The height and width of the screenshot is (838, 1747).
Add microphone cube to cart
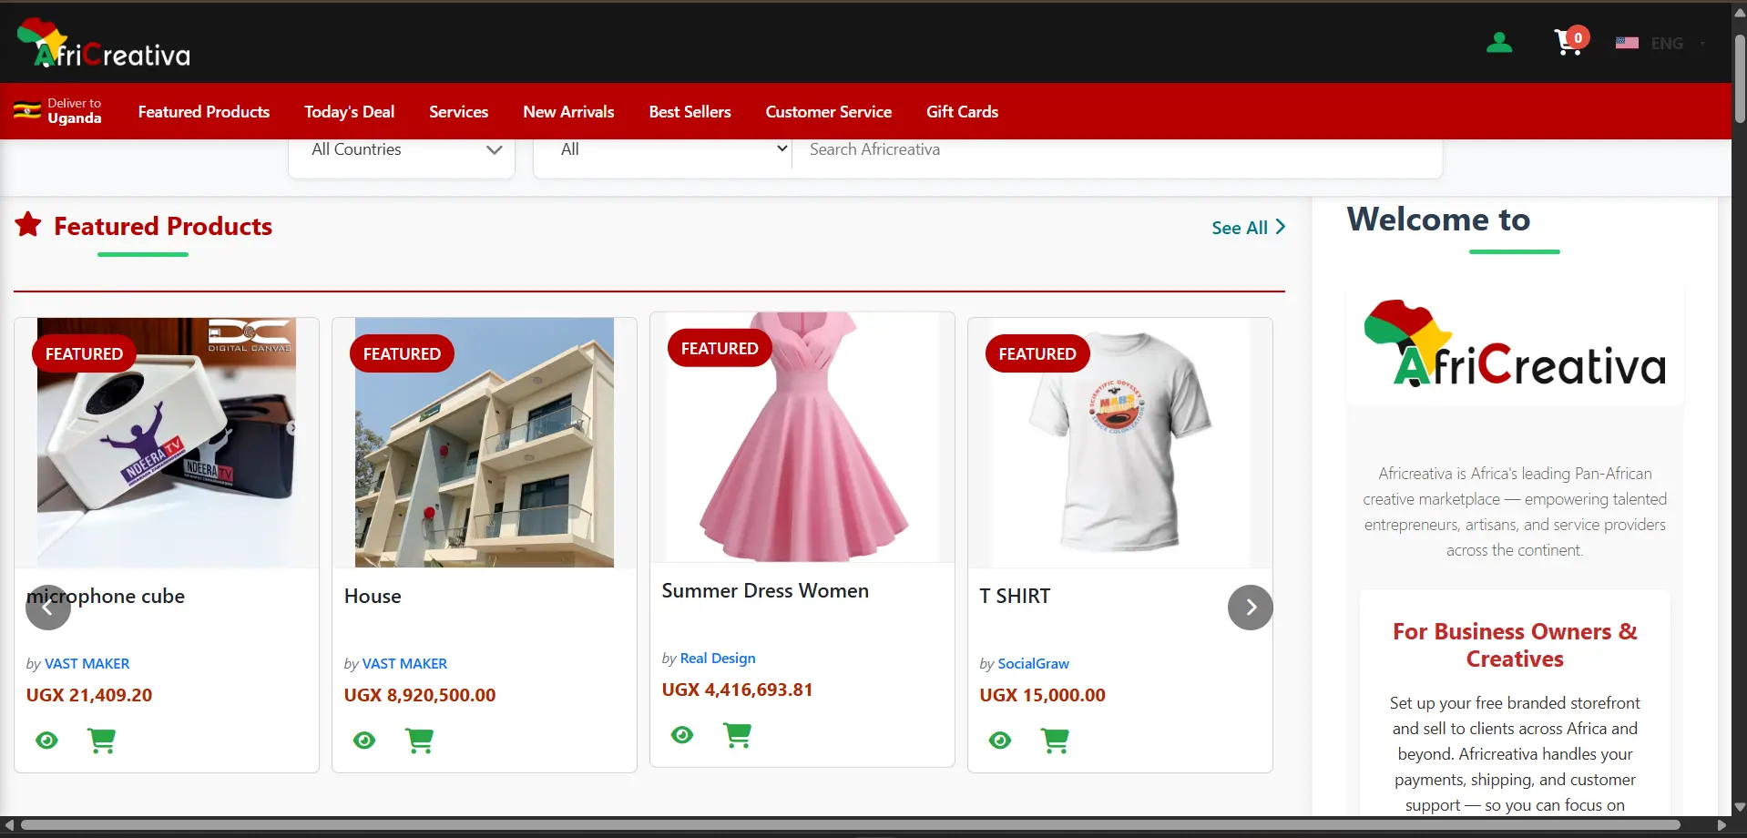point(102,741)
